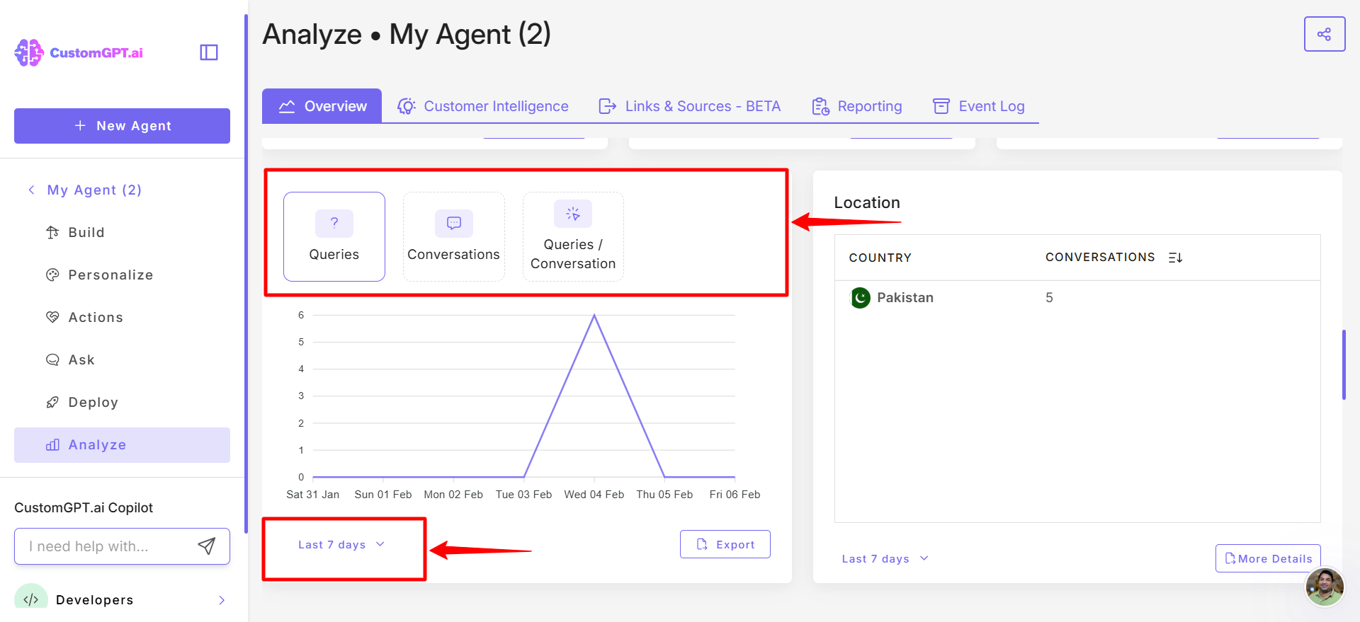Click the Pakistan flag icon
The width and height of the screenshot is (1360, 622).
(860, 297)
